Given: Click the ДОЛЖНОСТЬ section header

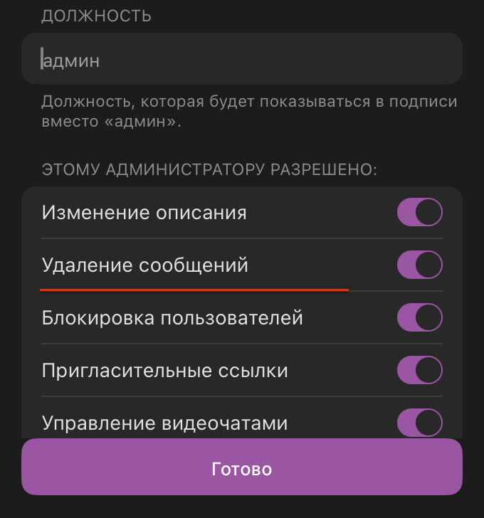Looking at the screenshot, I should (x=96, y=16).
